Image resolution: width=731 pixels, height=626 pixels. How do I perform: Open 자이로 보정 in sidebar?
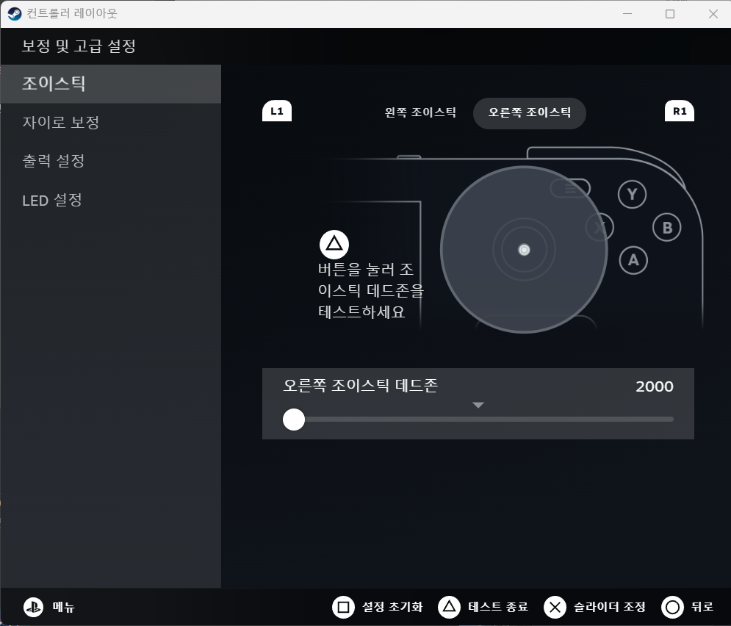[x=60, y=123]
